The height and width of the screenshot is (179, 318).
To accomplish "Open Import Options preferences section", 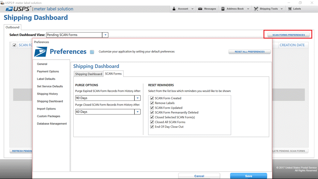I will point(46,109).
